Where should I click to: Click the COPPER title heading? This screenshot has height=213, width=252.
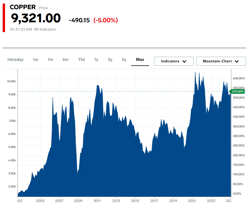(x=23, y=7)
